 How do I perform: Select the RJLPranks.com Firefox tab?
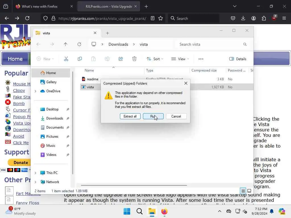(109, 6)
